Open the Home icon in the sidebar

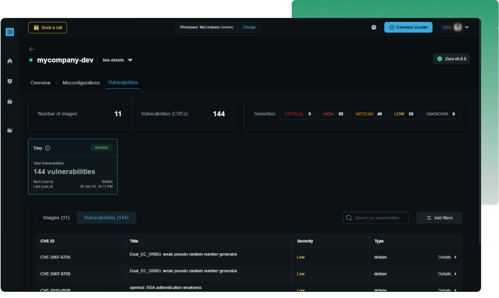[x=10, y=61]
